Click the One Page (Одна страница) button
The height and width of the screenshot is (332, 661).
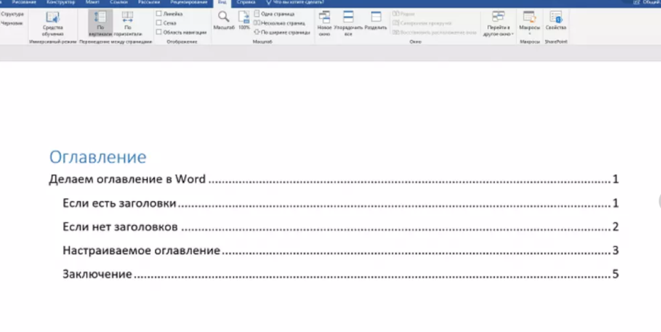(x=276, y=14)
